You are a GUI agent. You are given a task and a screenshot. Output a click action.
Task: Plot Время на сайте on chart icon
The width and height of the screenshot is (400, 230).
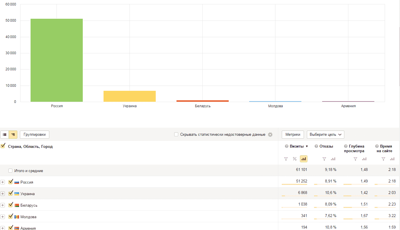392,159
